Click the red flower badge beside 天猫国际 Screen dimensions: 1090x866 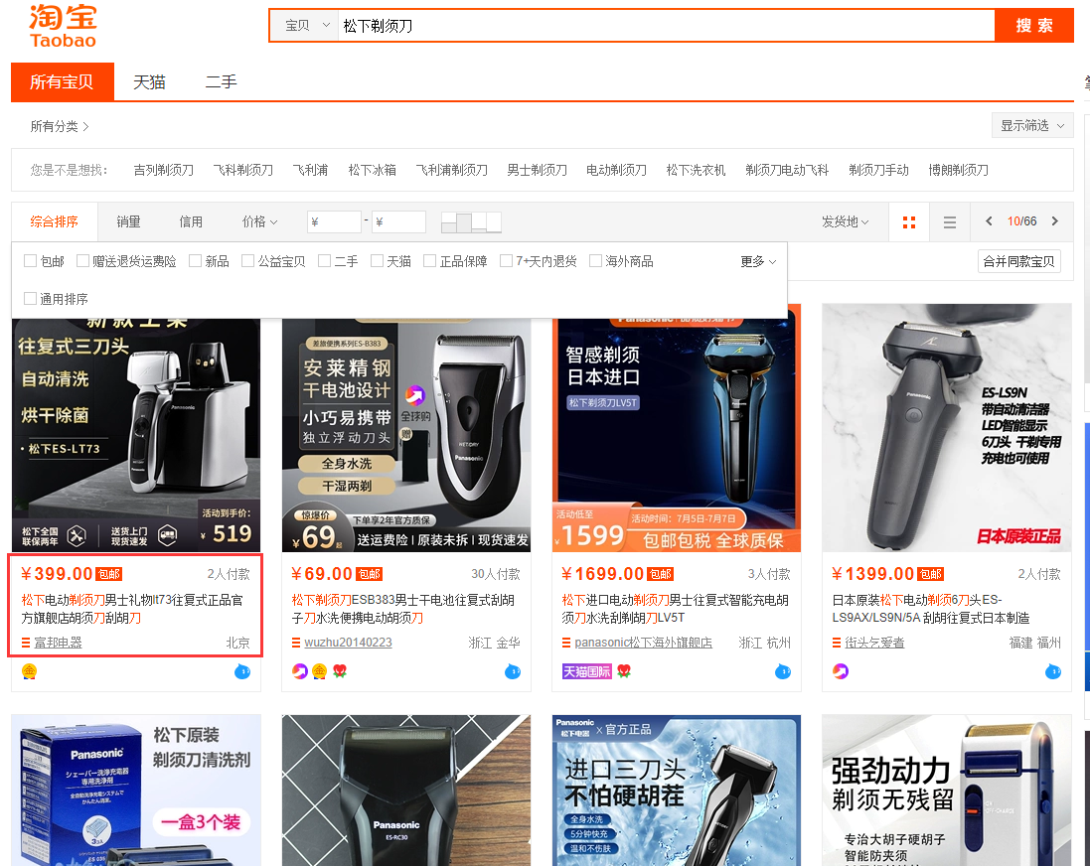(624, 671)
